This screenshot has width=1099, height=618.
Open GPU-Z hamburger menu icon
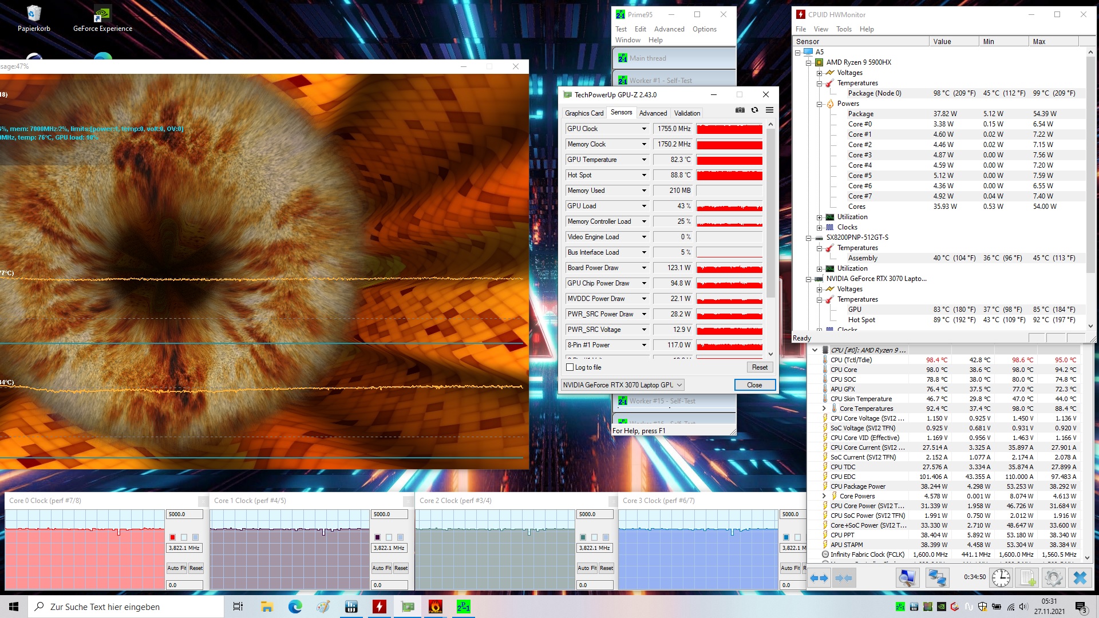[x=769, y=110]
